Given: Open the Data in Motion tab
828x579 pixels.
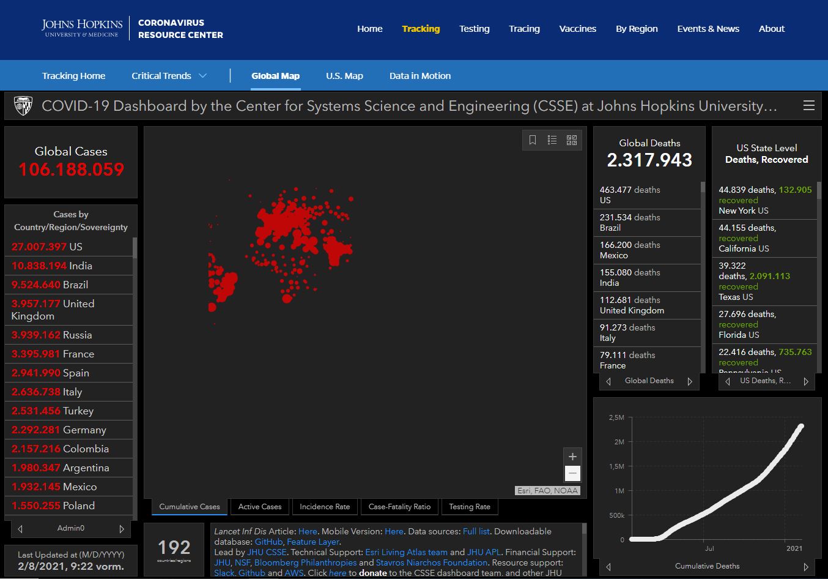Looking at the screenshot, I should (420, 76).
